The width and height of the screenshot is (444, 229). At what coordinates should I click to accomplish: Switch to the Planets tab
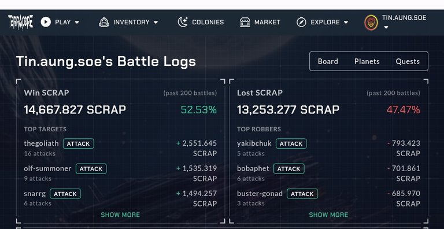tap(367, 61)
